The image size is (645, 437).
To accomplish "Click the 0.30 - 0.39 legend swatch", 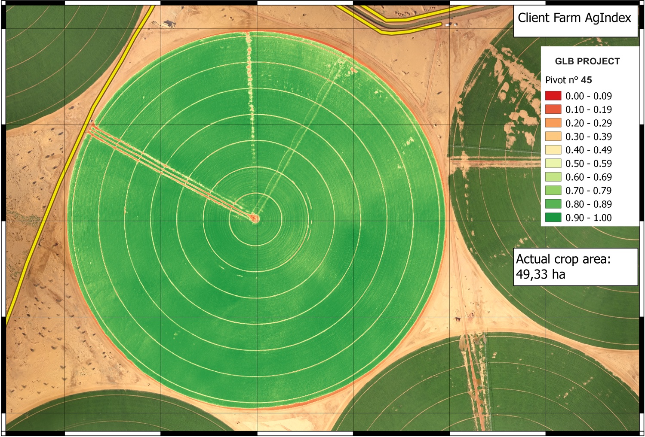I will point(553,137).
